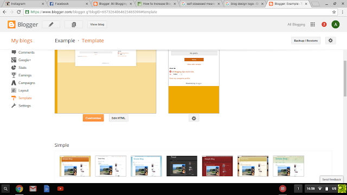Close the Instagram tab
The height and width of the screenshot is (195, 347).
coord(43,4)
